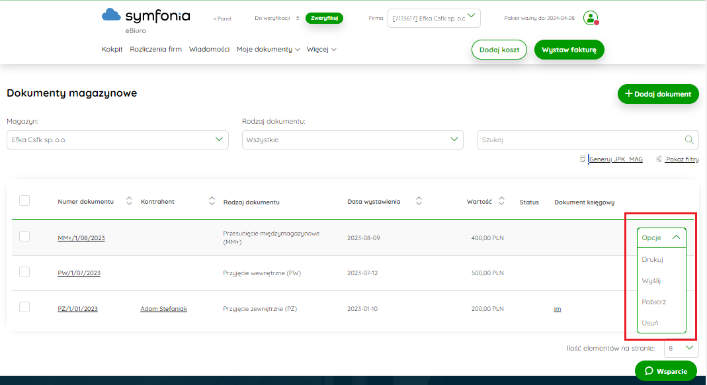Open Rozliczenia firm

155,49
